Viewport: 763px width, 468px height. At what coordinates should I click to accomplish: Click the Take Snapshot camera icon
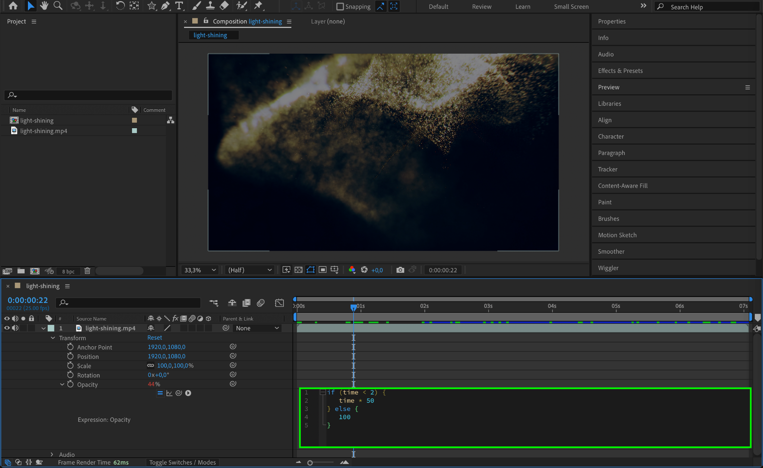400,270
